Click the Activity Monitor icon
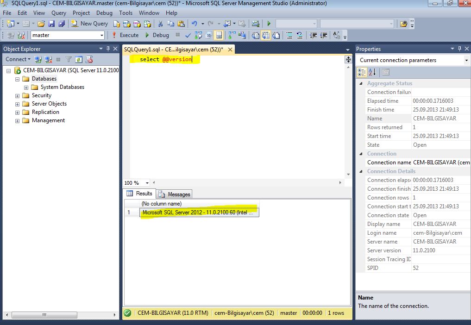Image resolution: width=471 pixels, height=325 pixels. pyautogui.click(x=255, y=24)
